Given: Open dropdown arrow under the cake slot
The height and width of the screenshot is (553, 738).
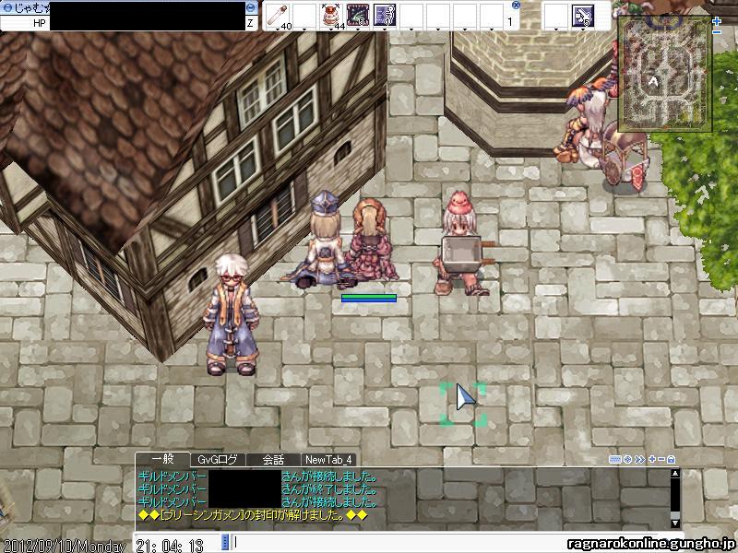Looking at the screenshot, I should pos(331,29).
